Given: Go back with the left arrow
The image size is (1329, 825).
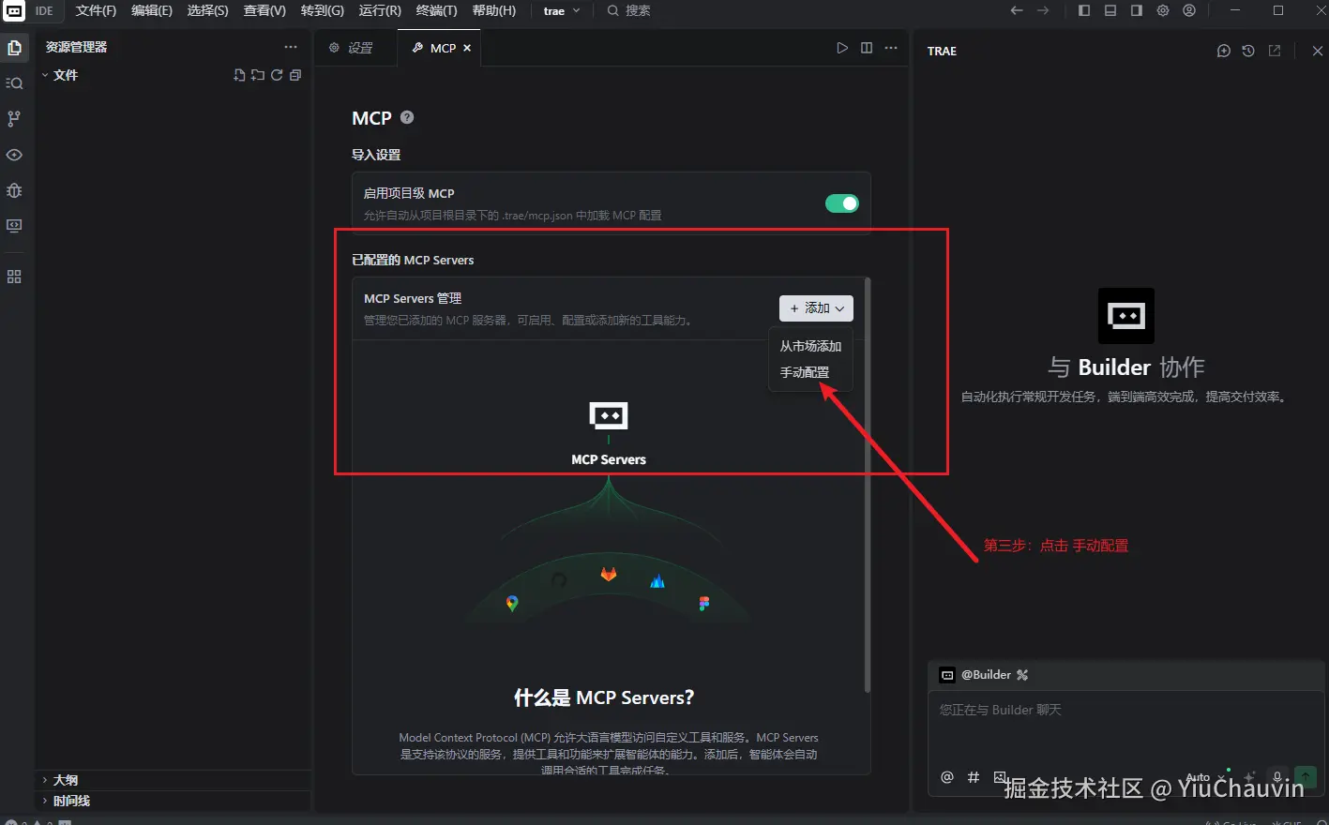Looking at the screenshot, I should pos(1017,10).
